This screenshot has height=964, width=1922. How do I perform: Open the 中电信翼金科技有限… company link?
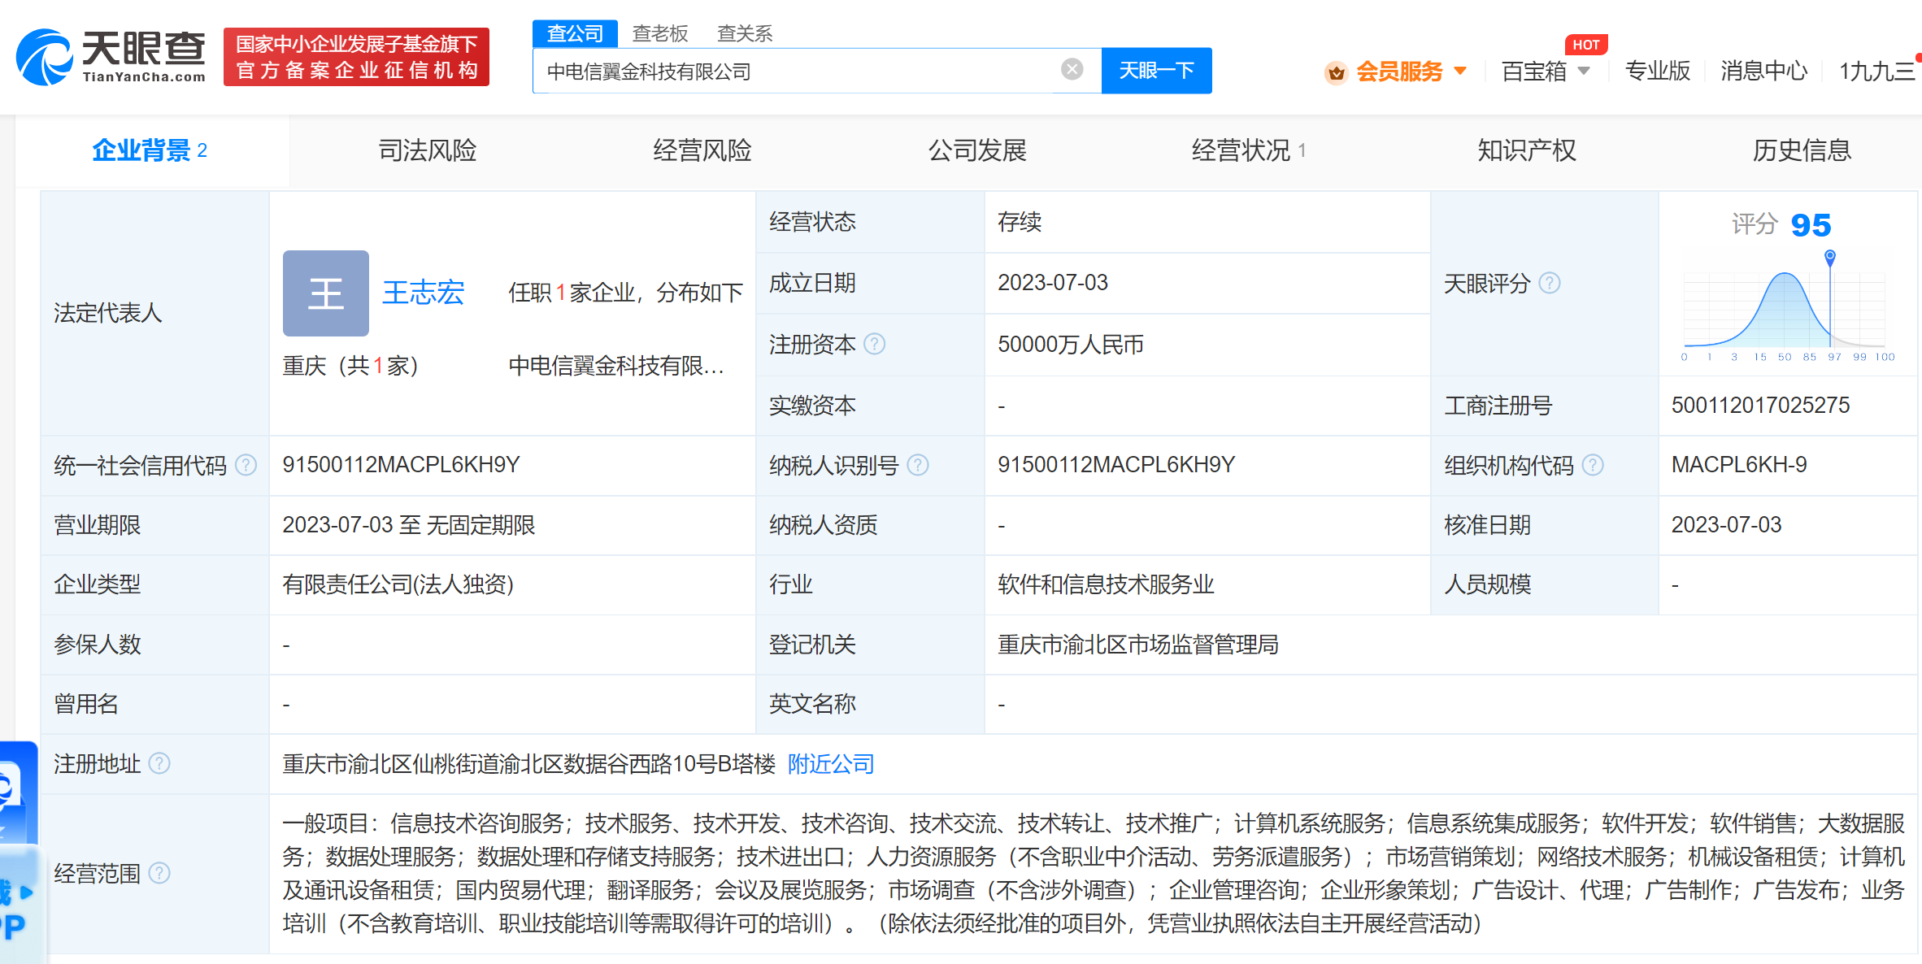point(616,366)
